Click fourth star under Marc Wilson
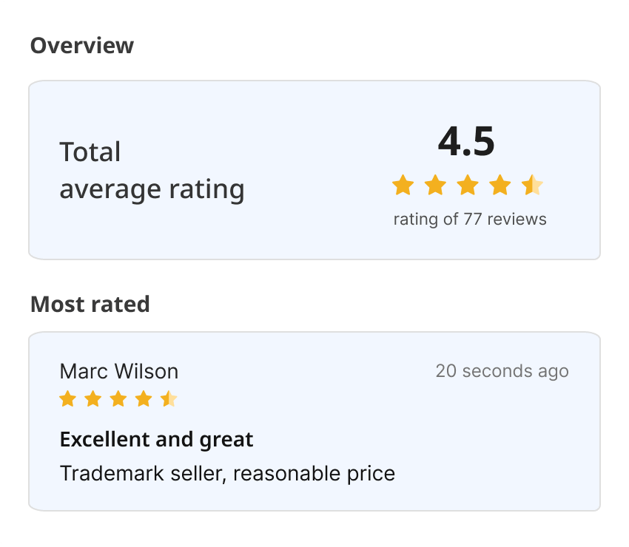 (x=144, y=400)
